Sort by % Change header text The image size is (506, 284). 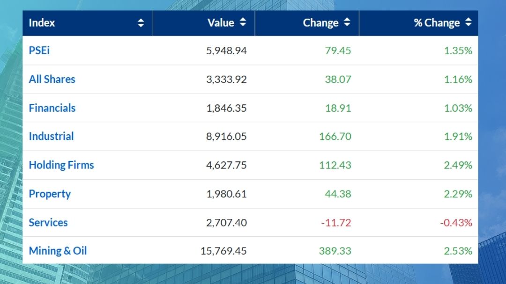click(437, 23)
